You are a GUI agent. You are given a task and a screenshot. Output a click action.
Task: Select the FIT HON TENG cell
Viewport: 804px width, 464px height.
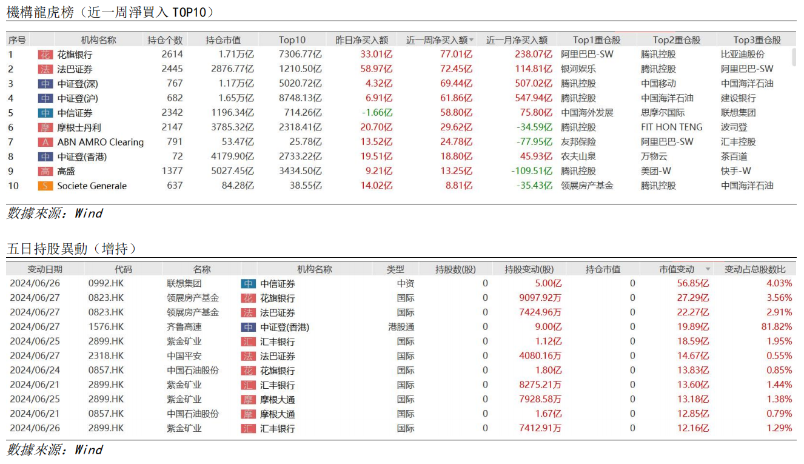672,127
